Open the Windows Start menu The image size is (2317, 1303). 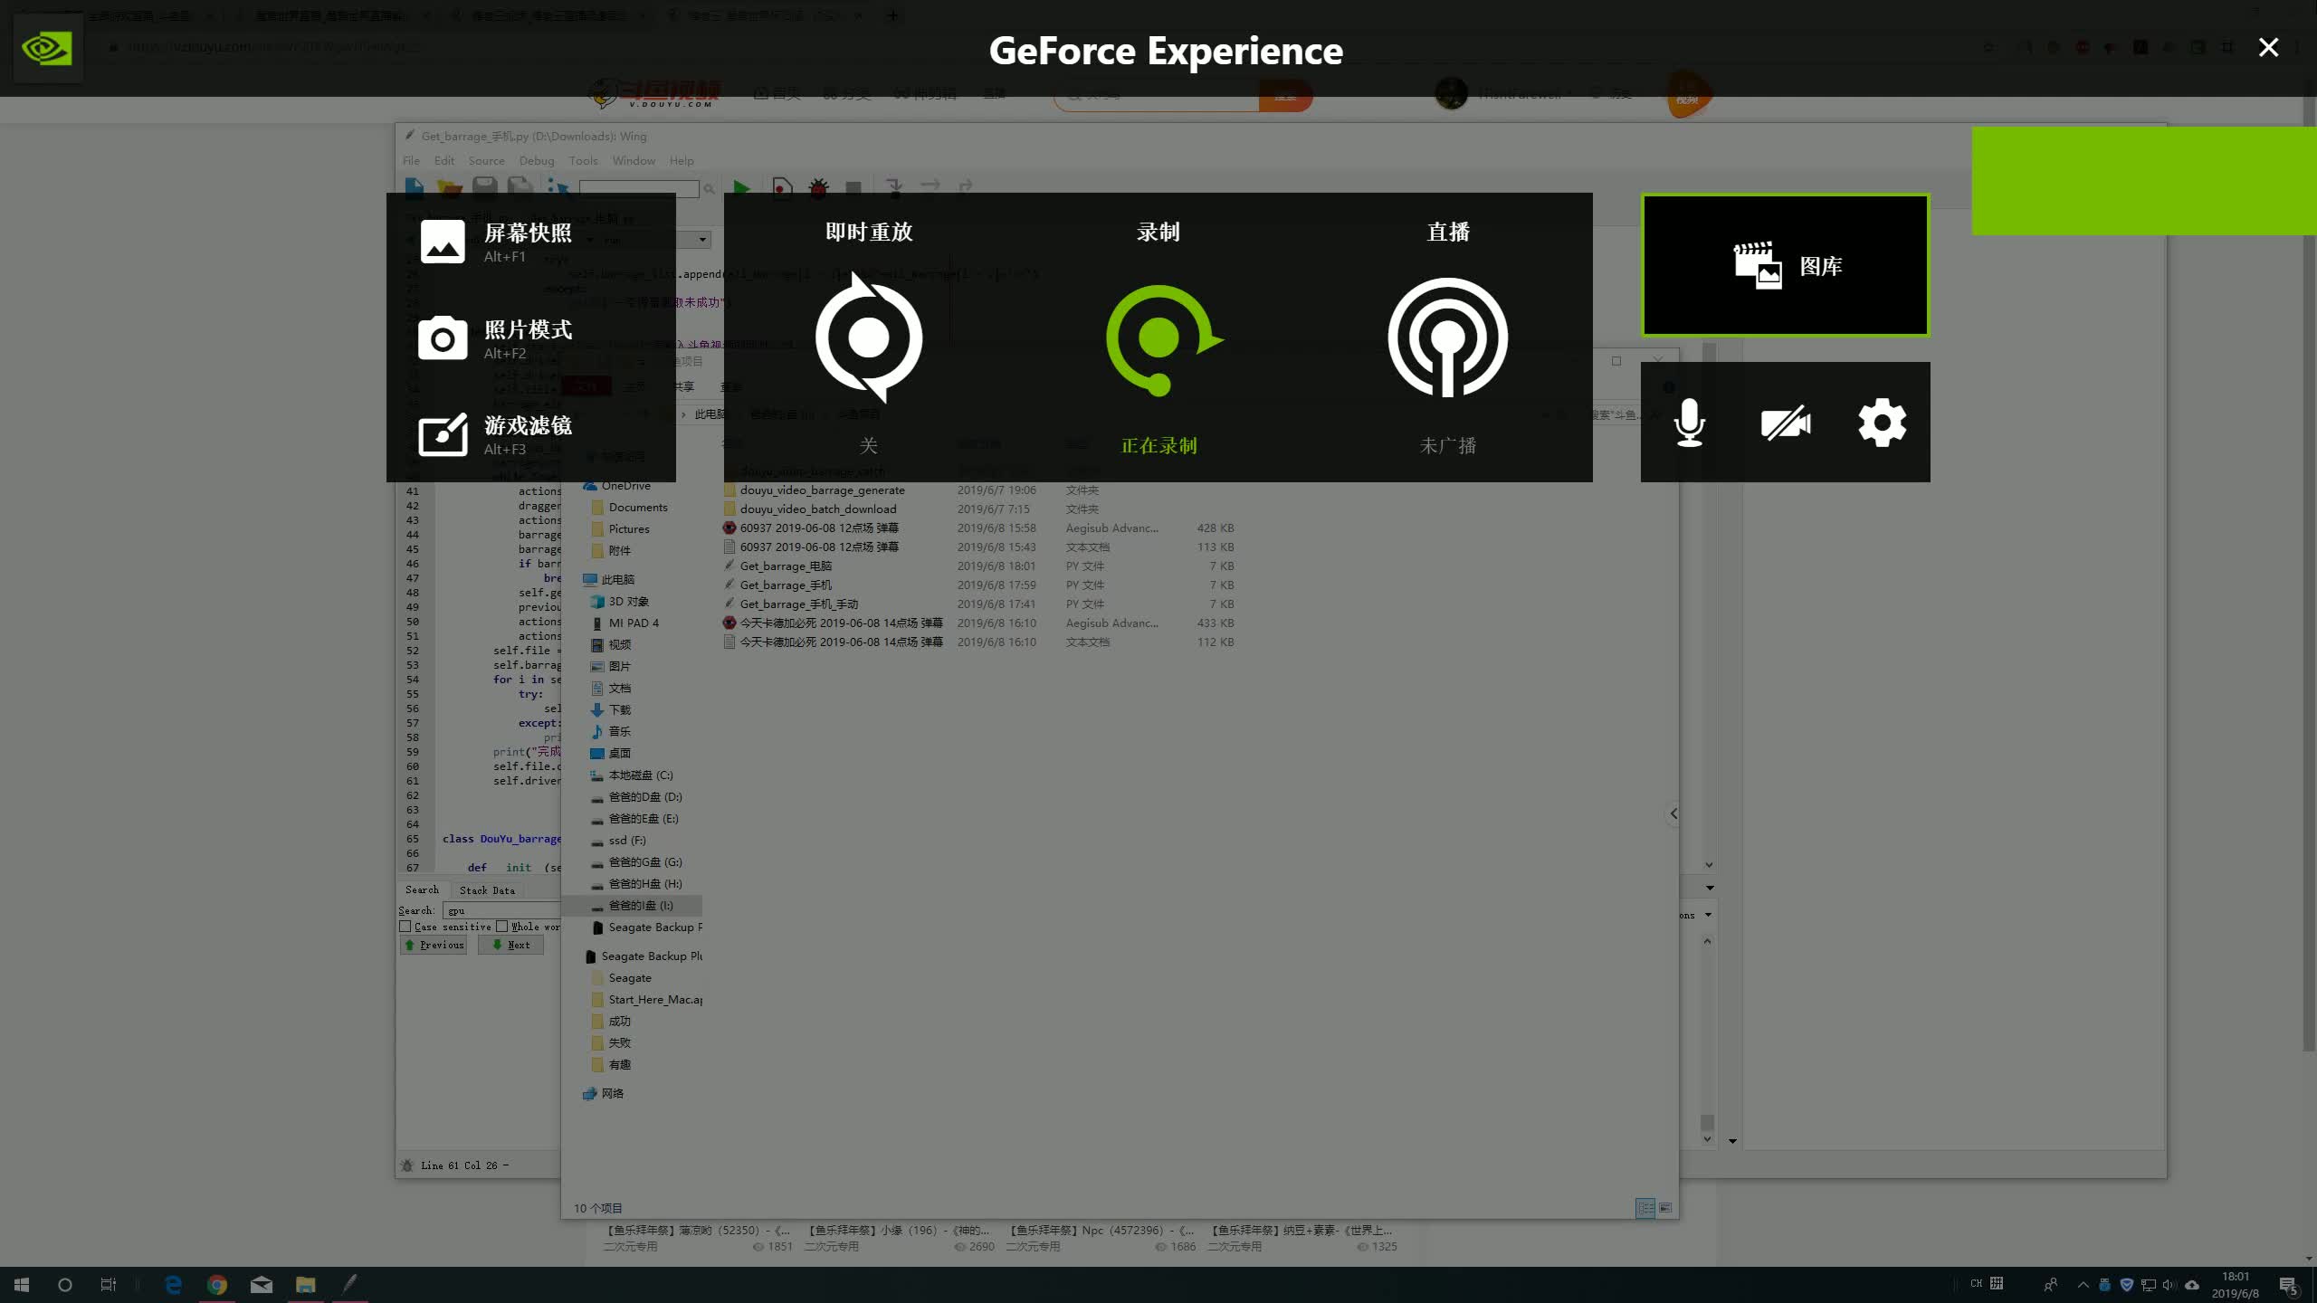22,1284
